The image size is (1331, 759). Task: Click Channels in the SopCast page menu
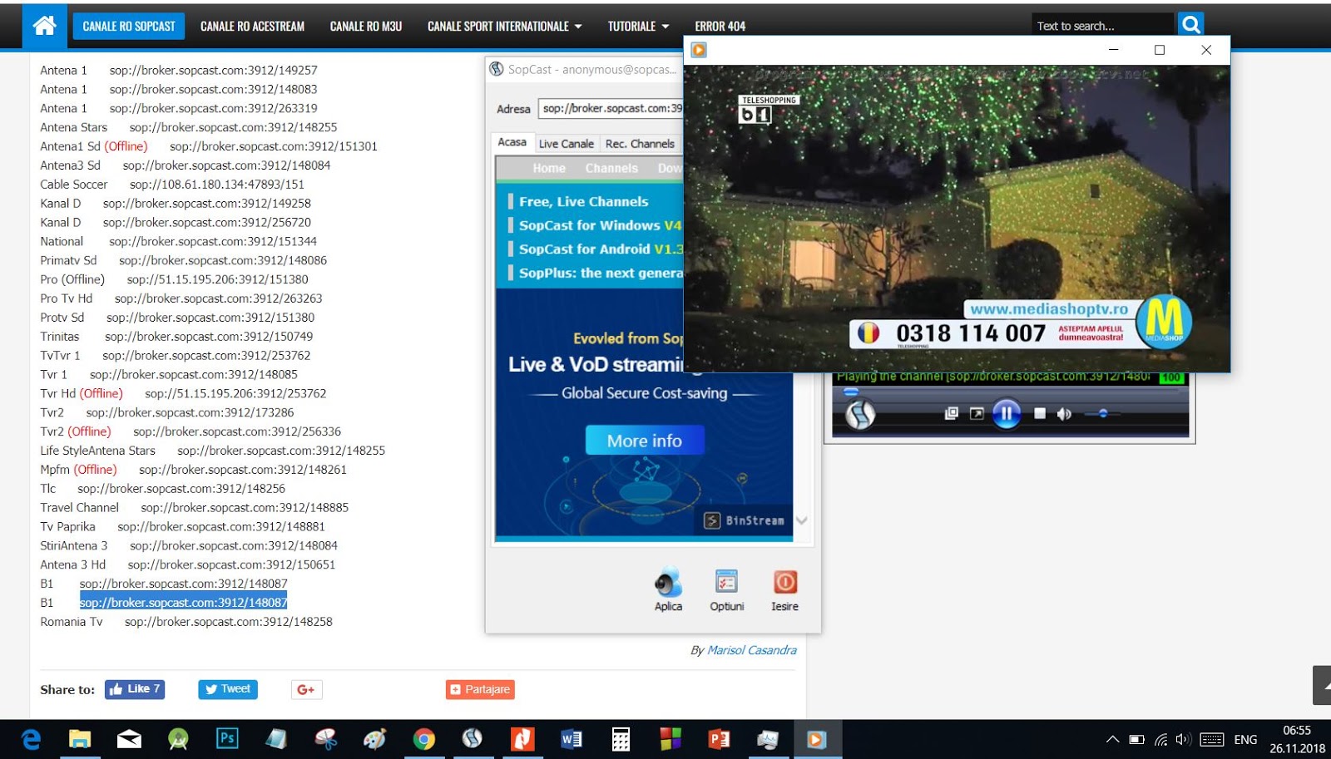click(611, 168)
